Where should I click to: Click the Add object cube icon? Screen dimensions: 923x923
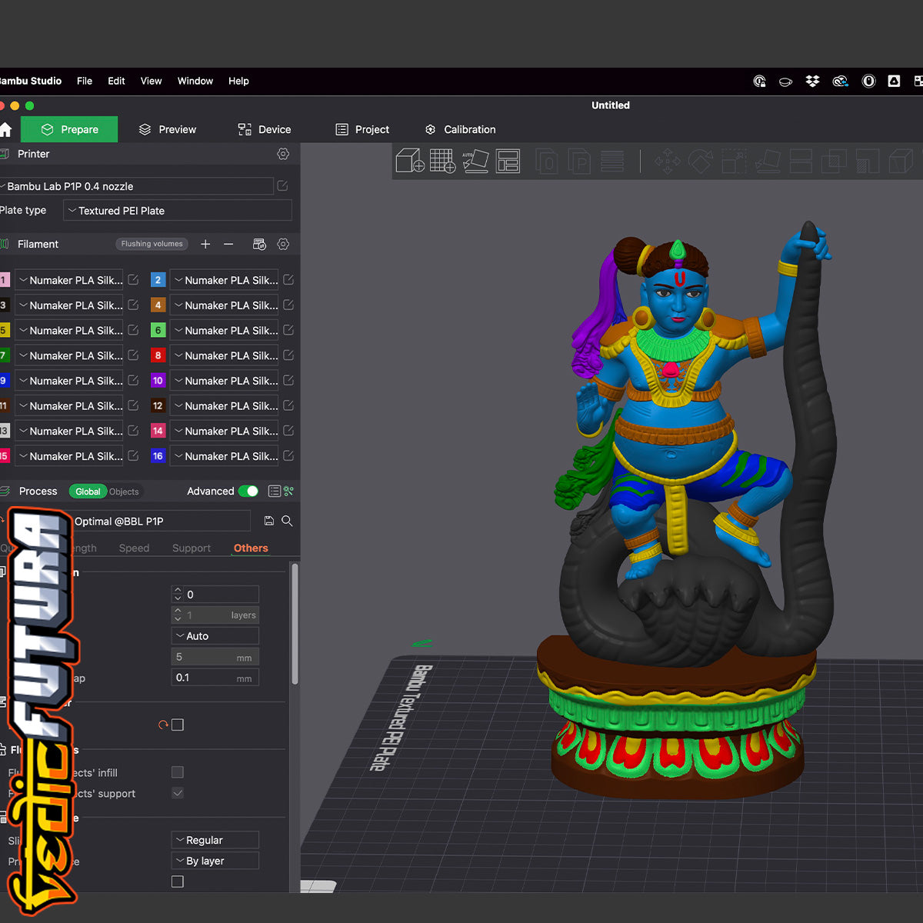(x=409, y=161)
